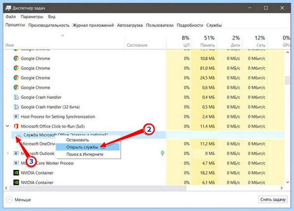Switch to the Журнал приложений tab
Screen dimensions: 294x211
pos(93,25)
